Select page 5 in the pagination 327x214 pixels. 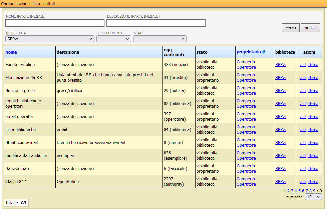pos(299,191)
